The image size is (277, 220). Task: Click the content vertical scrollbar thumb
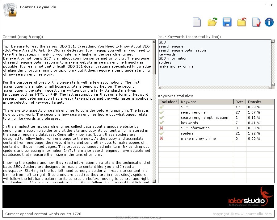(x=154, y=59)
